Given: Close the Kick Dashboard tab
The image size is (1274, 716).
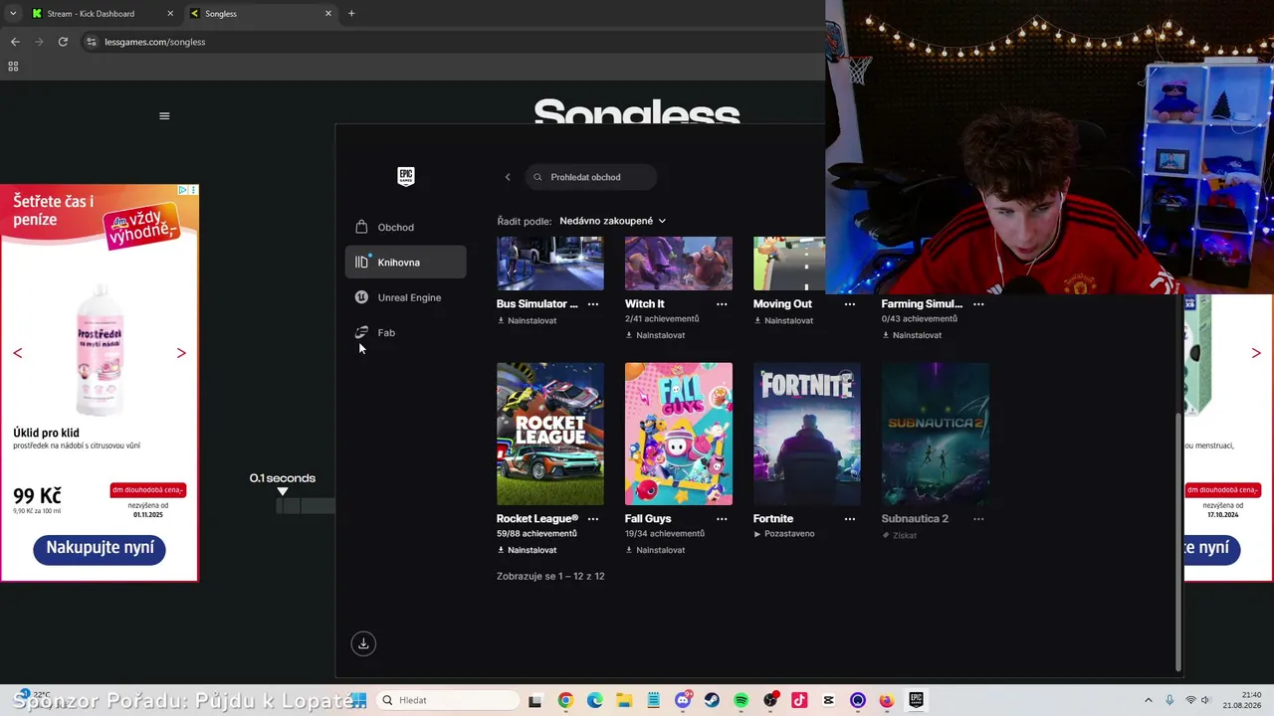Looking at the screenshot, I should pyautogui.click(x=170, y=14).
